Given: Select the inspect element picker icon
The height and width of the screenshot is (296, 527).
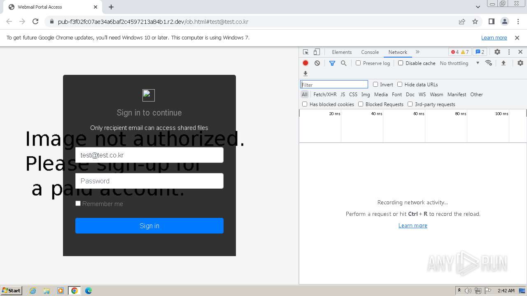Looking at the screenshot, I should pyautogui.click(x=305, y=52).
